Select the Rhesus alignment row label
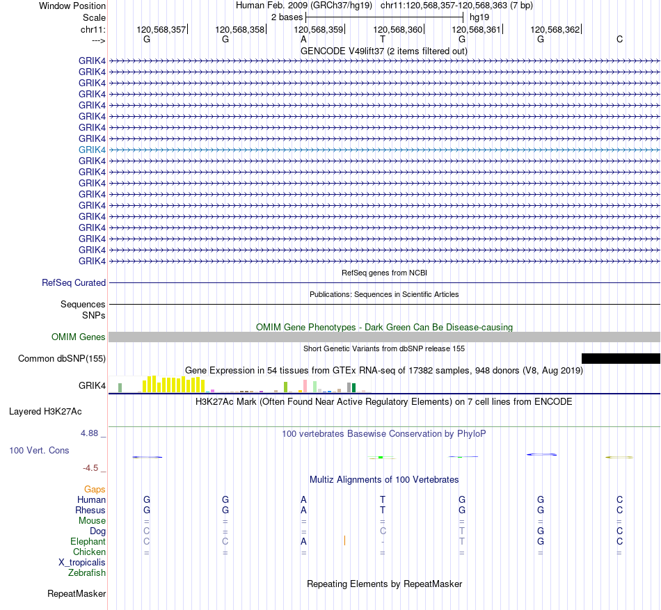The width and height of the screenshot is (661, 610). (x=90, y=510)
